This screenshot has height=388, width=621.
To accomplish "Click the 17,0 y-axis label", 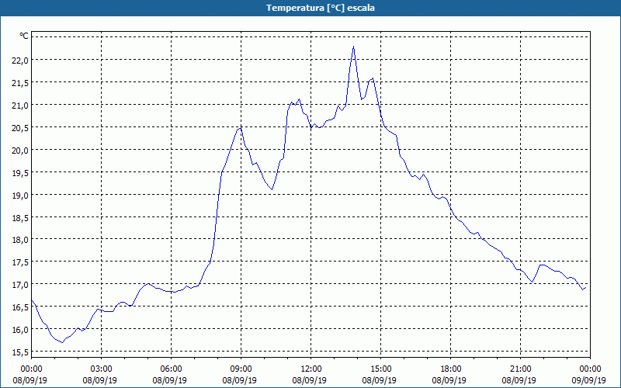I will (x=21, y=285).
